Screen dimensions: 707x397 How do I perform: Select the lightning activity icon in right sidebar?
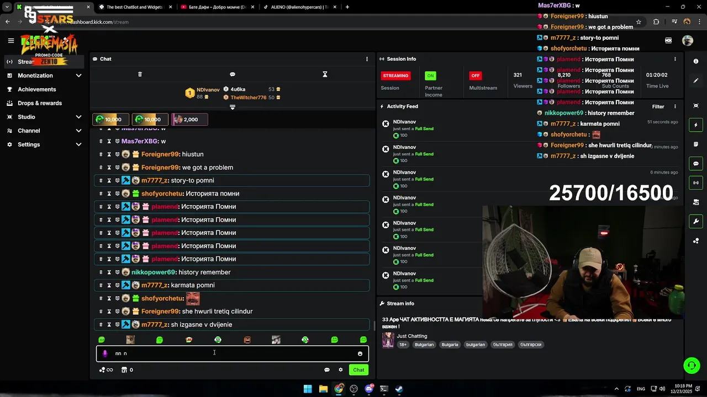[x=696, y=125]
